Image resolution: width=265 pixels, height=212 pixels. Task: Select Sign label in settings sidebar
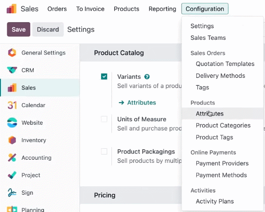(27, 193)
